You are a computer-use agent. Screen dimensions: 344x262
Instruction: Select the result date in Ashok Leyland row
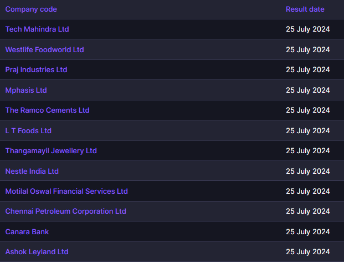308,251
